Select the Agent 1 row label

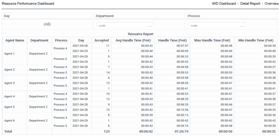[9, 54]
